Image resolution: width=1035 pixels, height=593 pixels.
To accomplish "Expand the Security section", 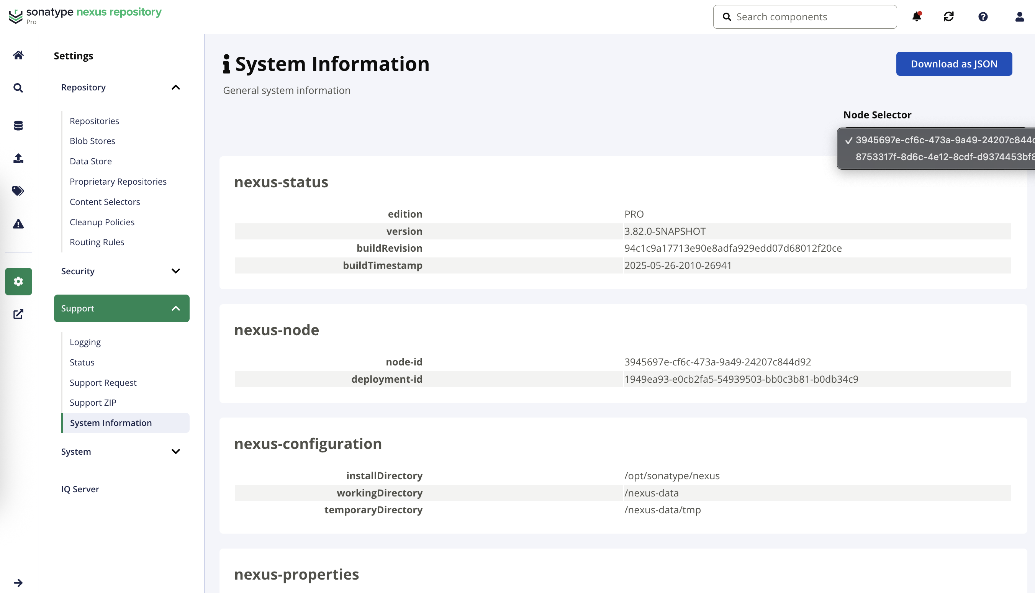I will click(x=121, y=271).
